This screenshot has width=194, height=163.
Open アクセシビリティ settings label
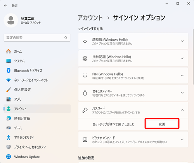tap(24, 137)
